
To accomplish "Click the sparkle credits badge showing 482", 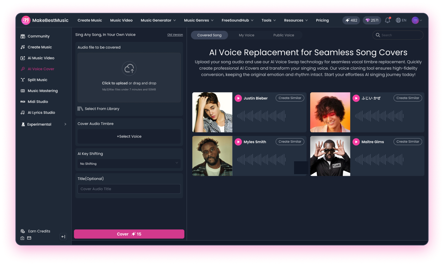I will 351,20.
